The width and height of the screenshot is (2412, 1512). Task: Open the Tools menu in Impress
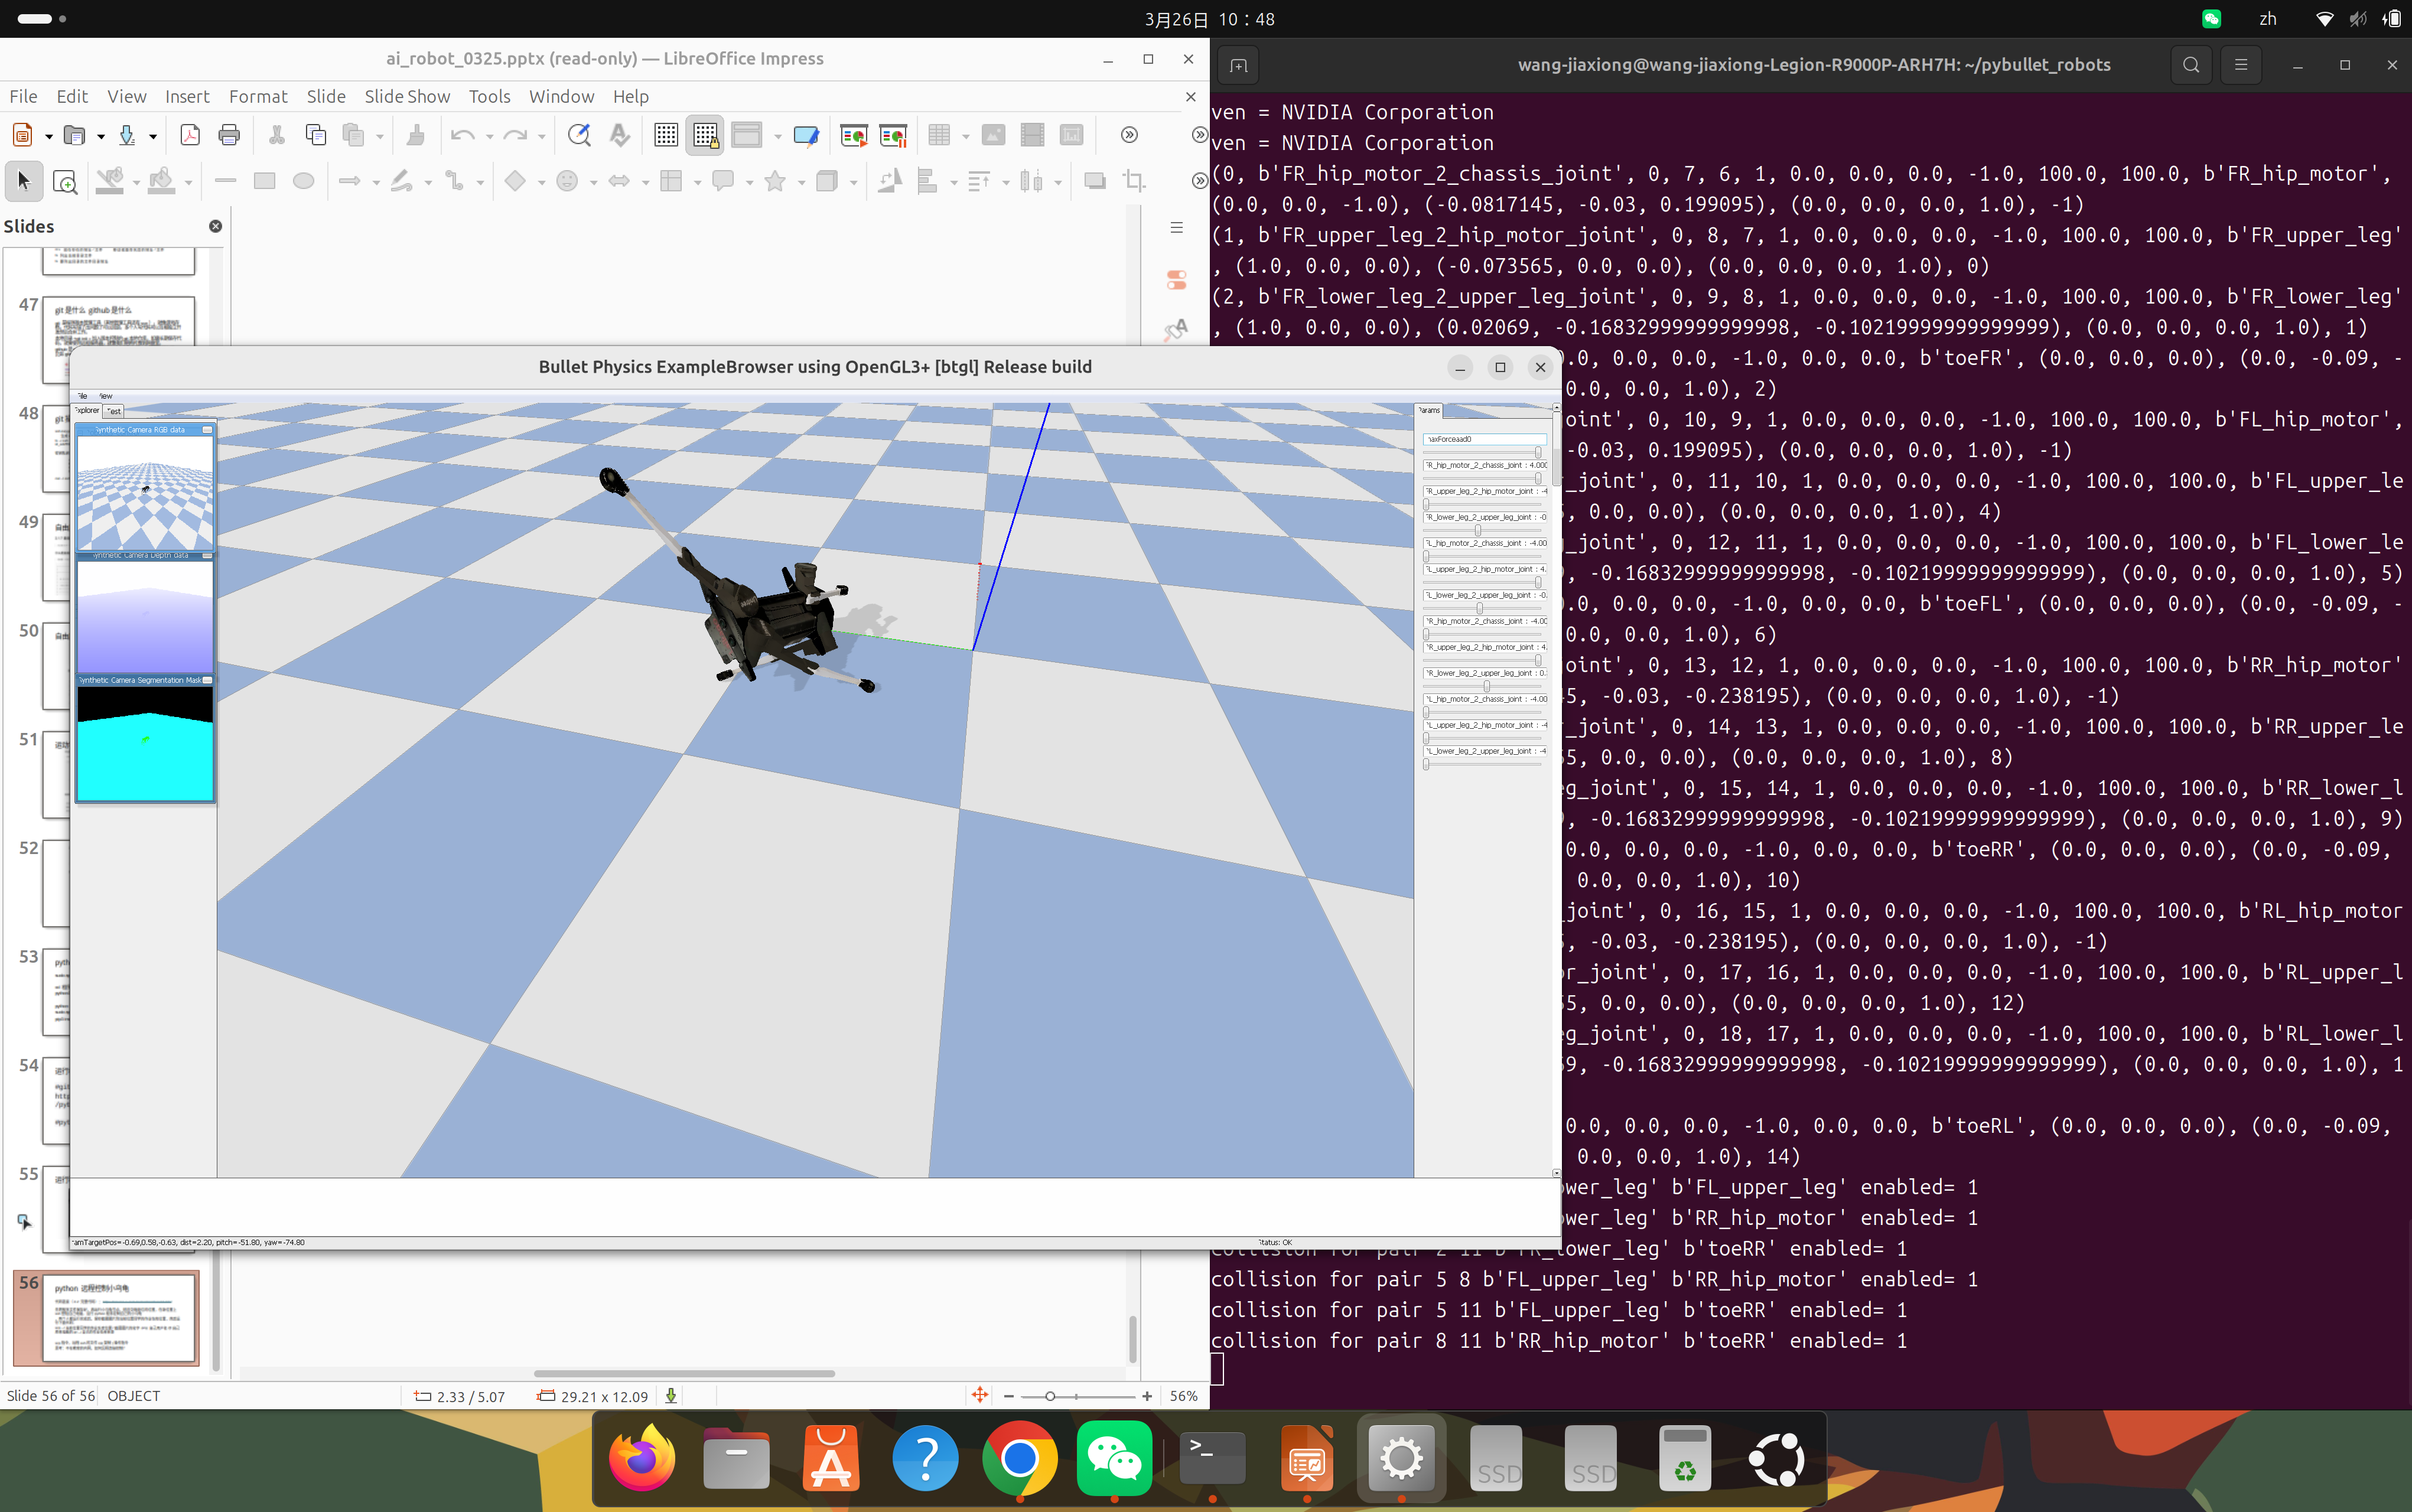click(489, 96)
